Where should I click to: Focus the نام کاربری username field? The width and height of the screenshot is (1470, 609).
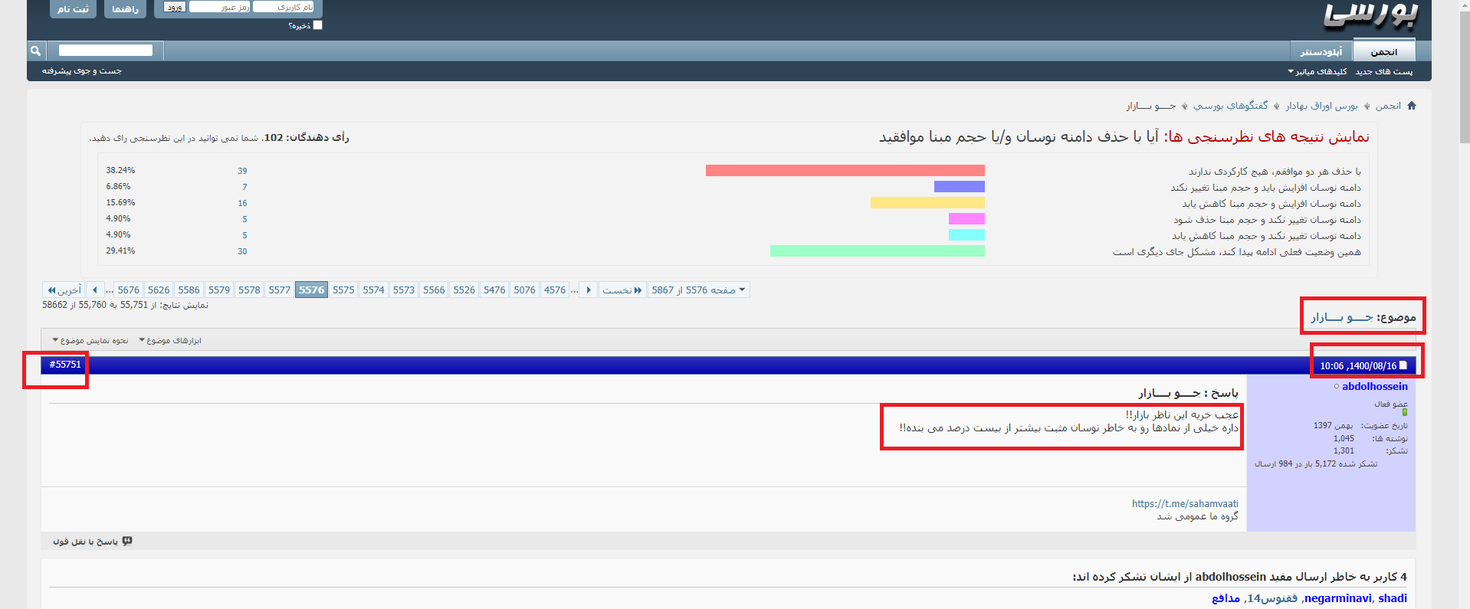tap(284, 7)
